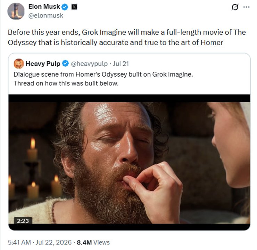This screenshot has width=257, height=250.
Task: Click Elon Musk's blue verified badge
Action: (65, 7)
